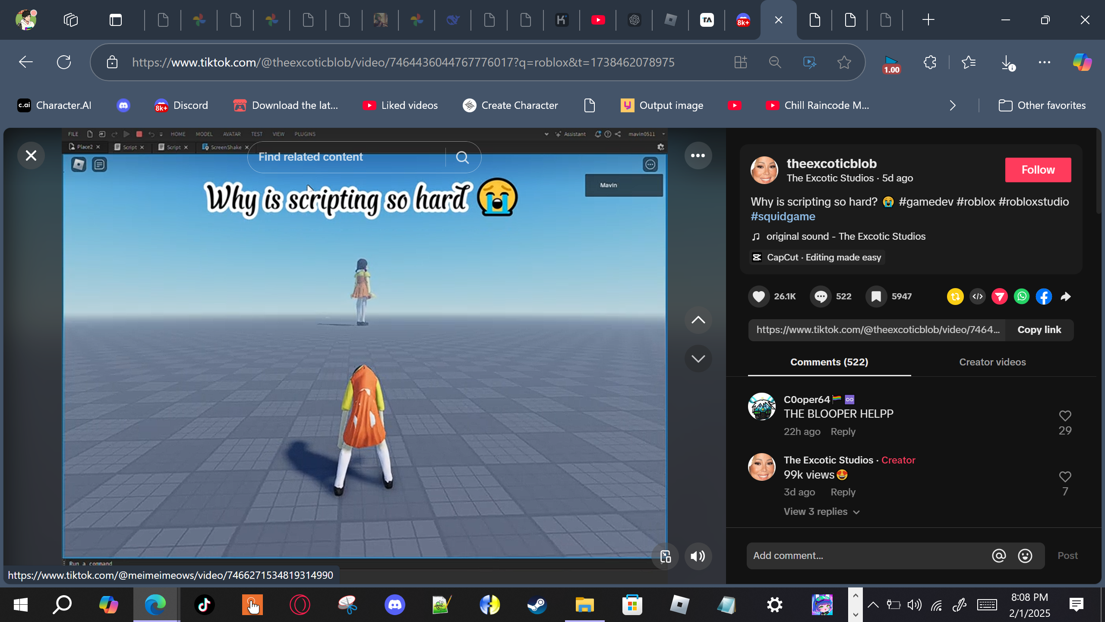The width and height of the screenshot is (1105, 622).
Task: Open Discord from Windows taskbar
Action: [x=395, y=604]
